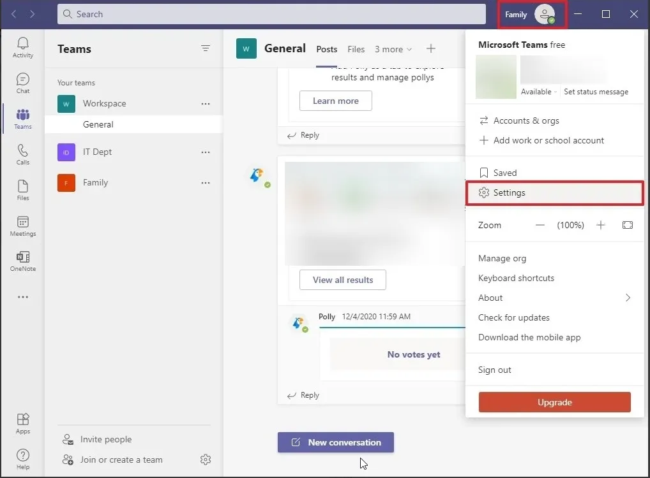The width and height of the screenshot is (650, 478).
Task: Click inside the Search box
Action: (x=271, y=14)
